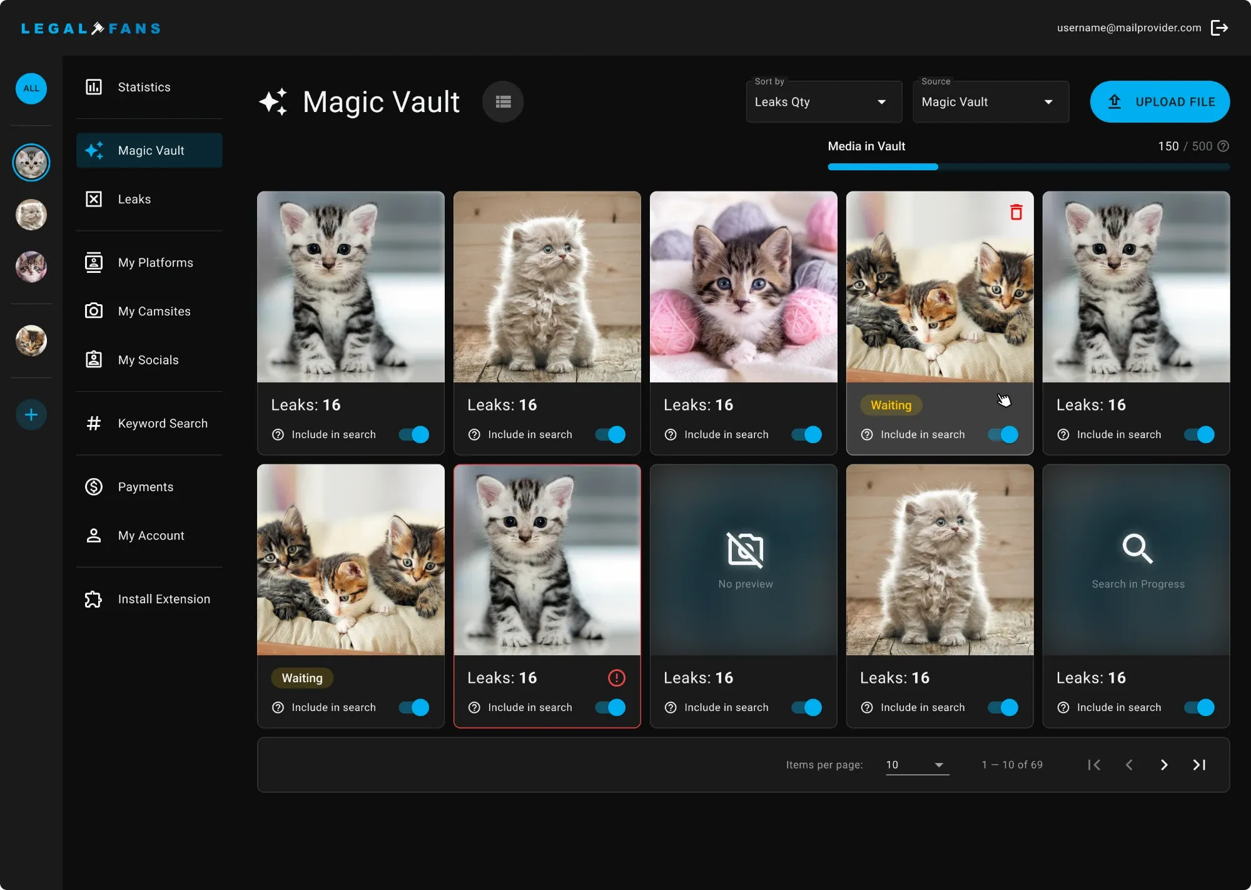Navigate to Payments
The height and width of the screenshot is (890, 1251).
coord(149,486)
